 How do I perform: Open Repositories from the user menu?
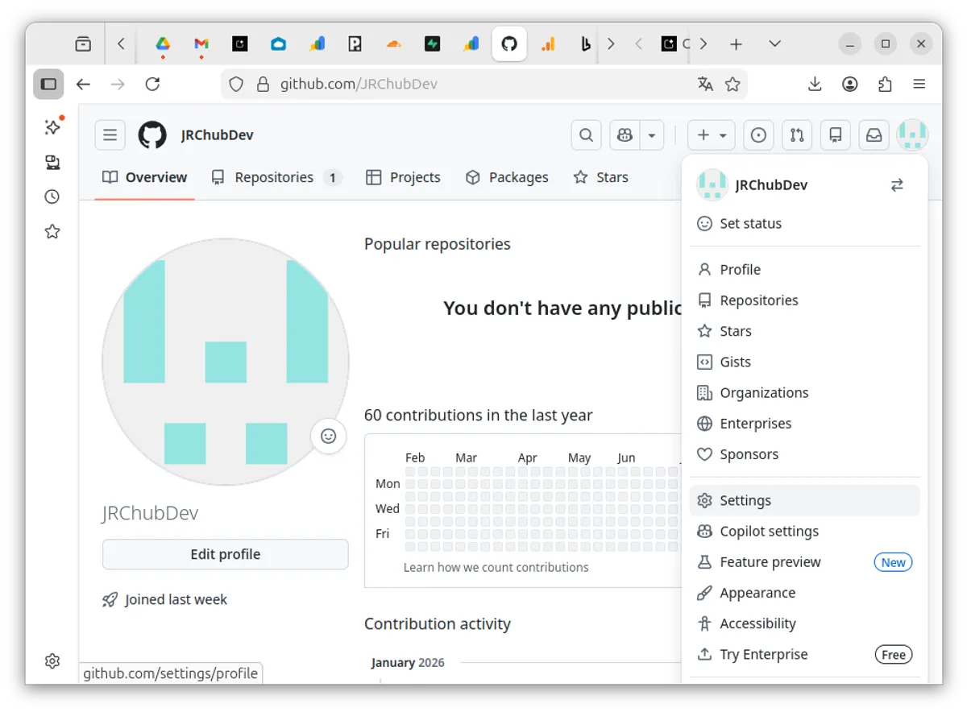[804, 300]
